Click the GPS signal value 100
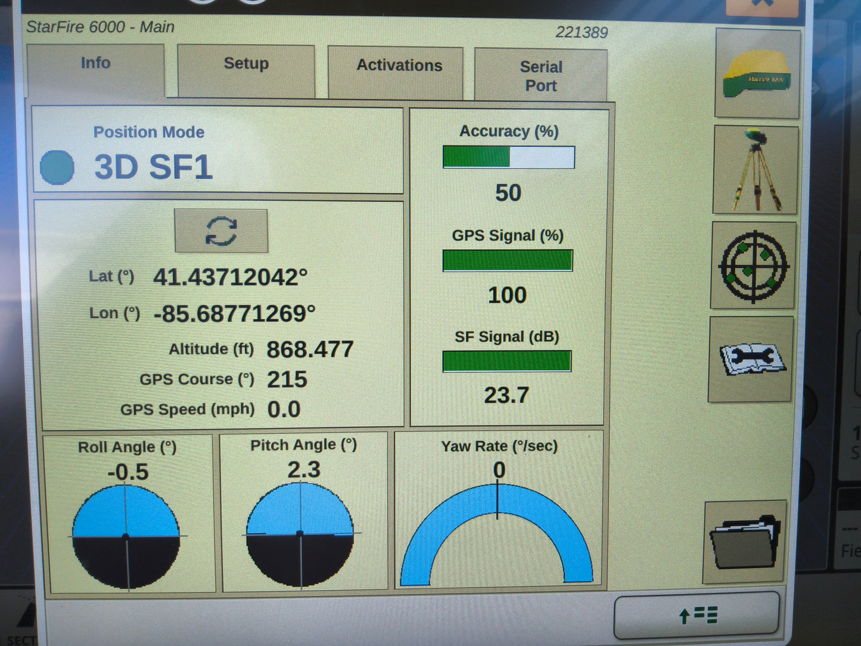The width and height of the screenshot is (861, 646). (507, 295)
